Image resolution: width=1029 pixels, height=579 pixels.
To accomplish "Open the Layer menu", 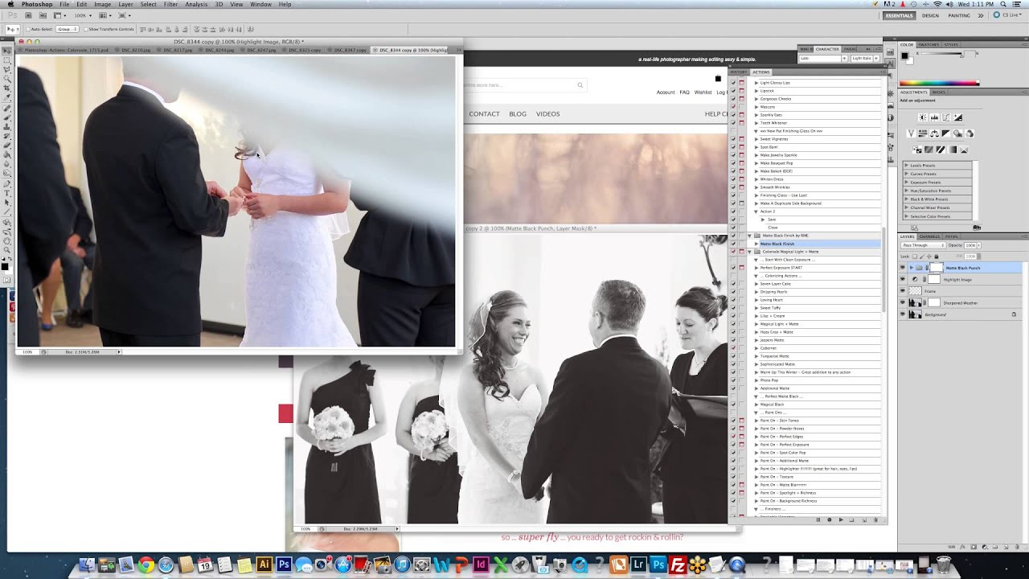I will pyautogui.click(x=125, y=4).
